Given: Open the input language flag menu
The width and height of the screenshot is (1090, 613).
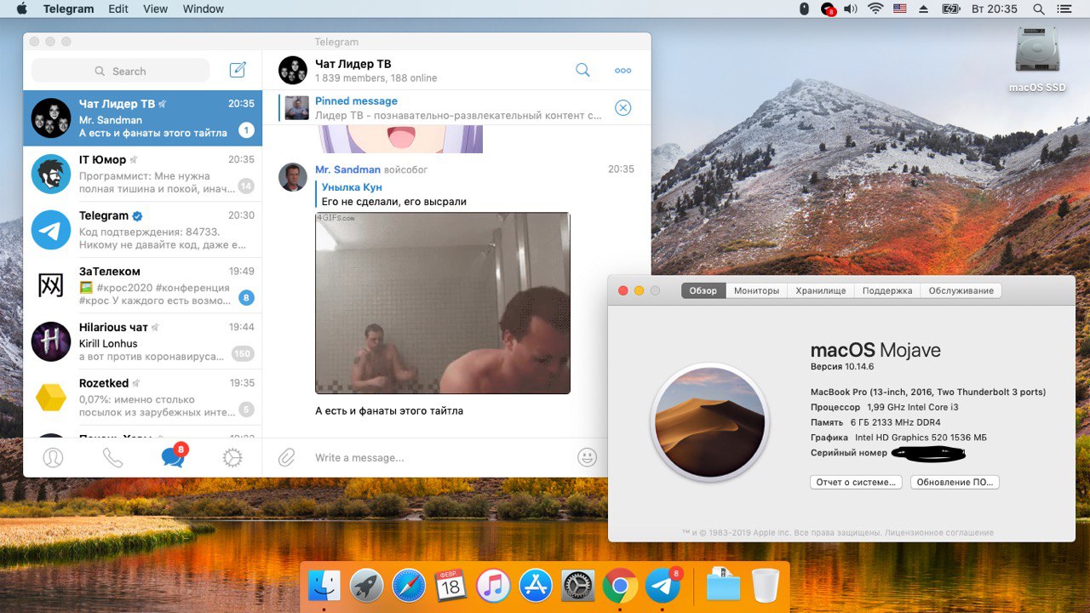Looking at the screenshot, I should pyautogui.click(x=899, y=9).
